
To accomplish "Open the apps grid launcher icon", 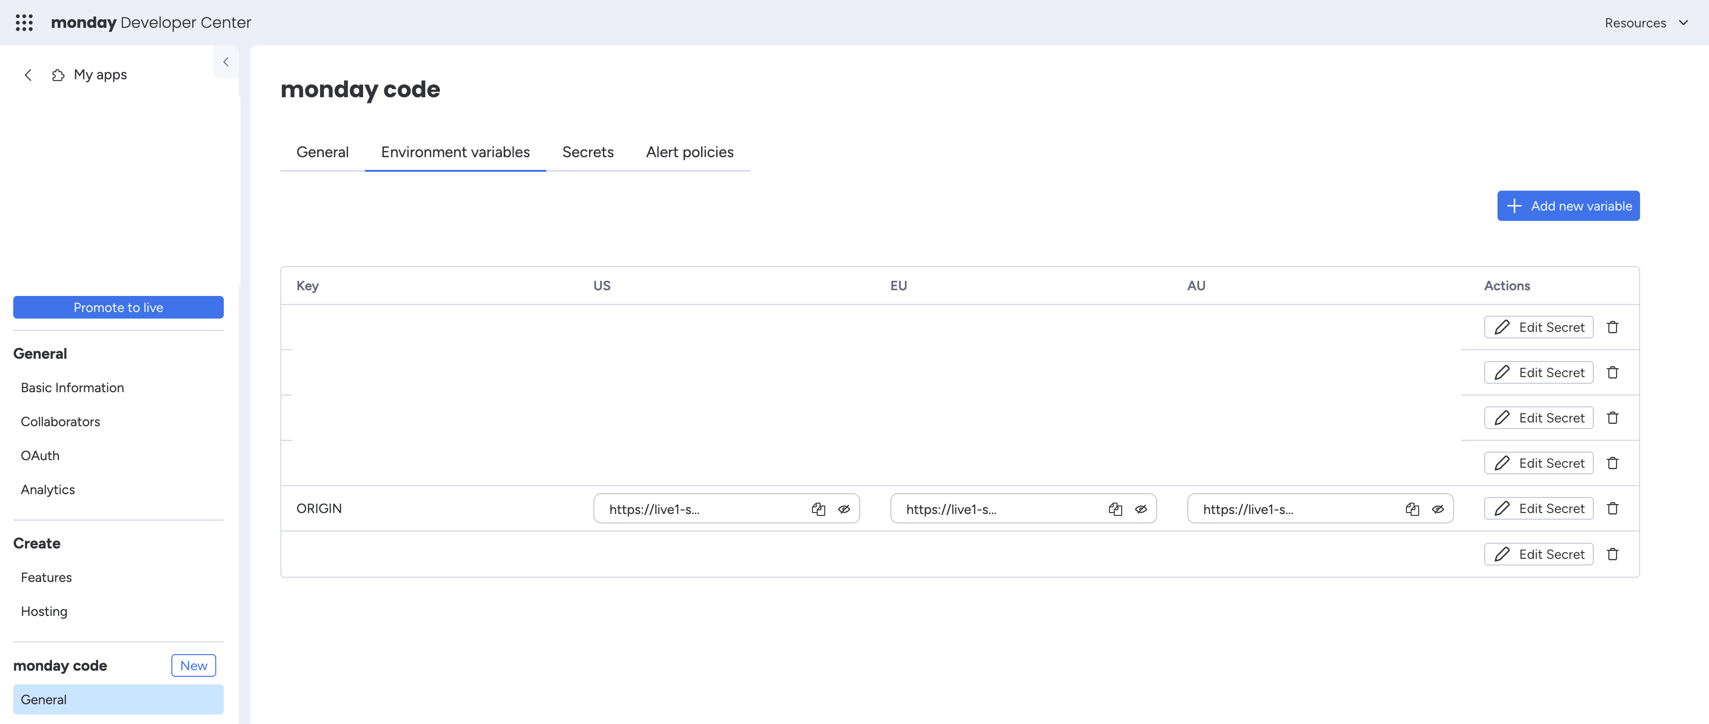I will coord(24,23).
